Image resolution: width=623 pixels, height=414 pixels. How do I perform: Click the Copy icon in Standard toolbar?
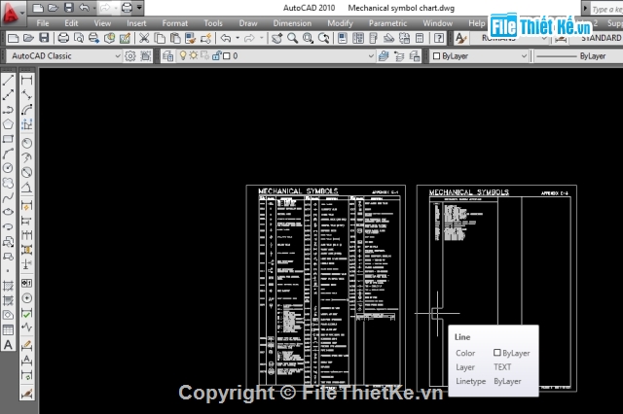click(160, 38)
